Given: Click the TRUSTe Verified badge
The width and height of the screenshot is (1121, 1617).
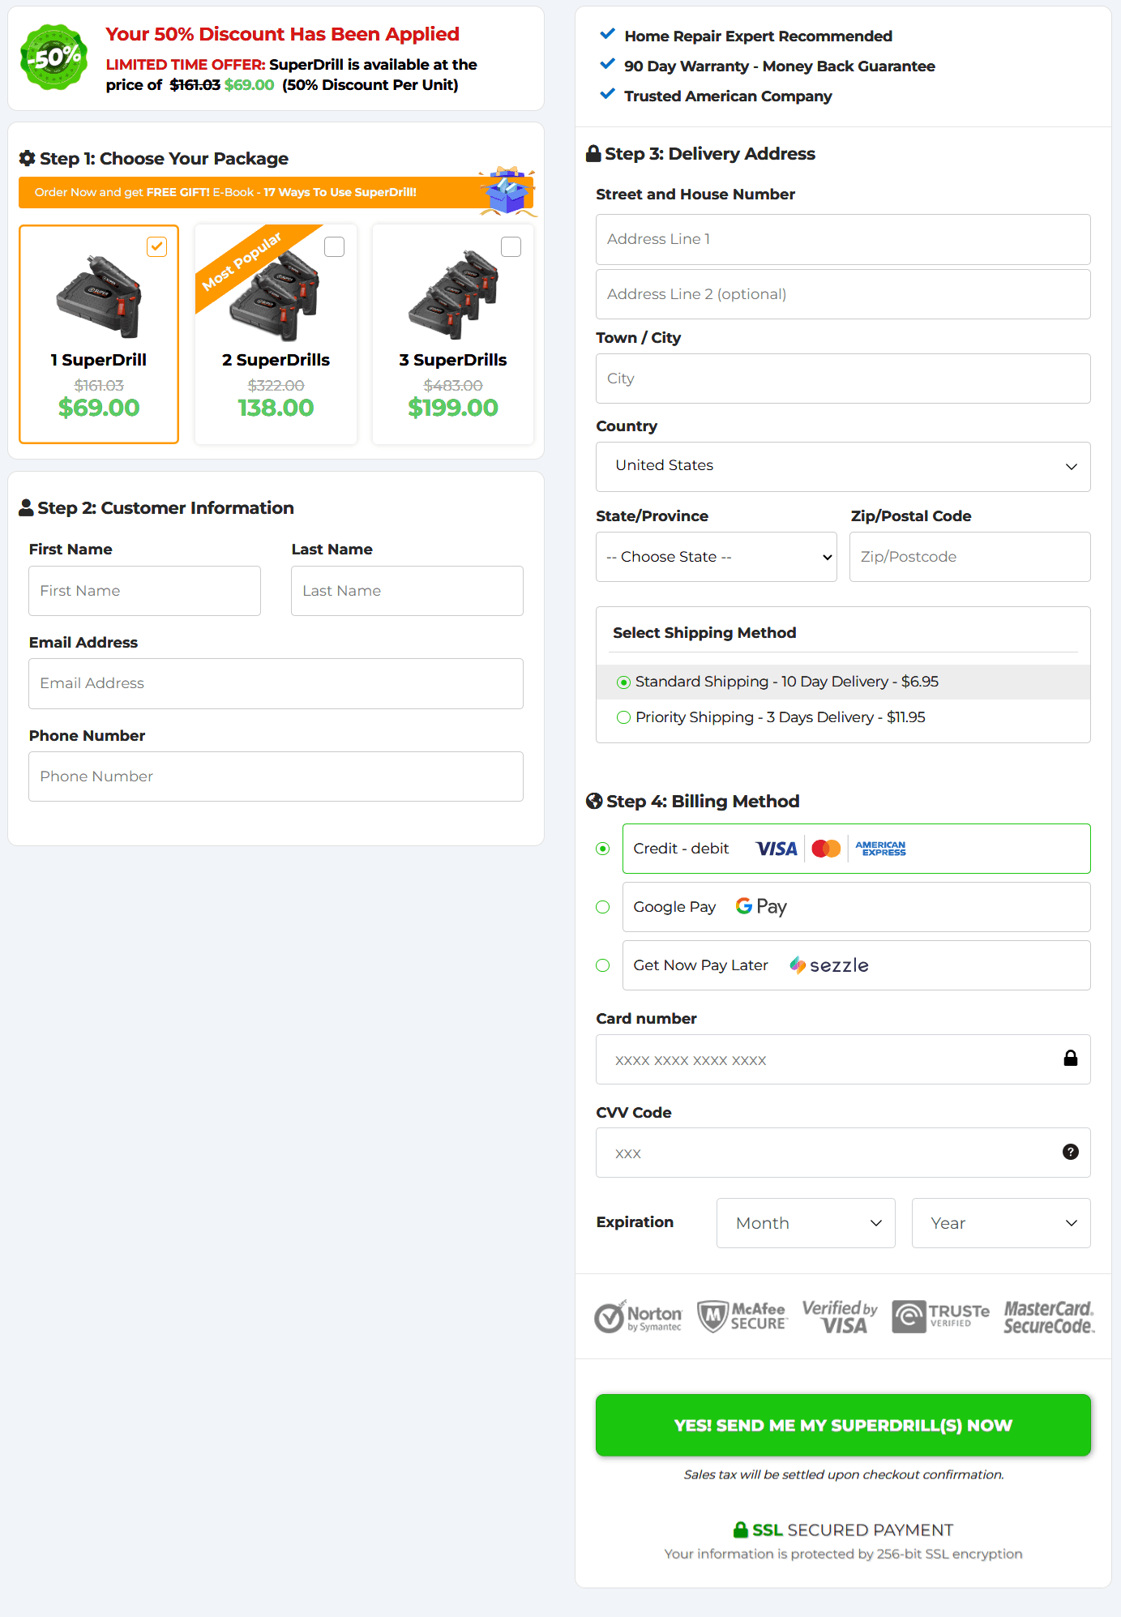Looking at the screenshot, I should 941,1317.
